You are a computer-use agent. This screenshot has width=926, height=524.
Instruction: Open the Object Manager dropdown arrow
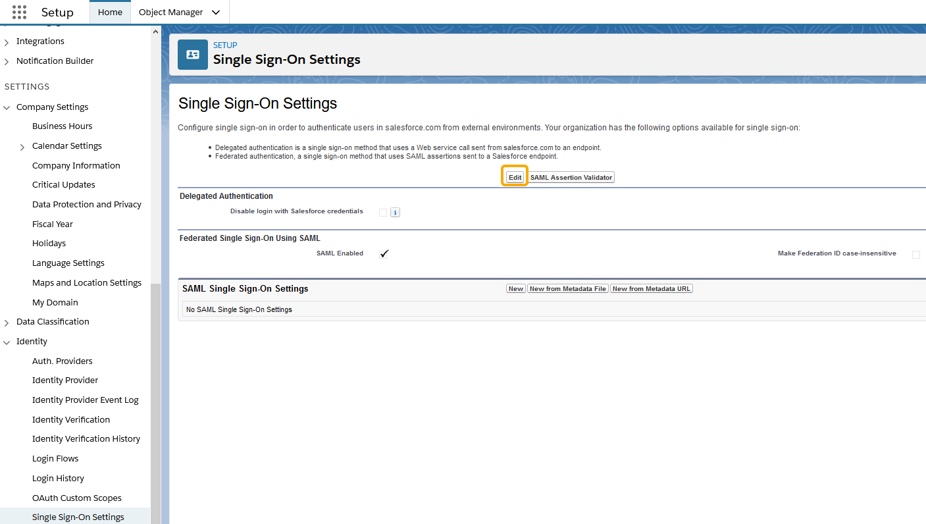pyautogui.click(x=216, y=13)
